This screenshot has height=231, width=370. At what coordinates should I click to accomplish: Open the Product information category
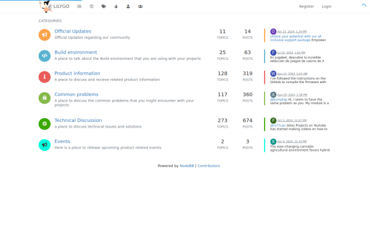click(x=78, y=73)
